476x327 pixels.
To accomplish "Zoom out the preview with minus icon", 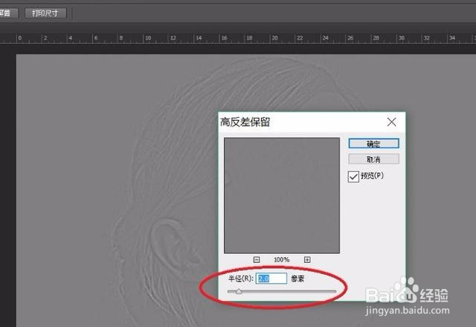I will (x=257, y=259).
